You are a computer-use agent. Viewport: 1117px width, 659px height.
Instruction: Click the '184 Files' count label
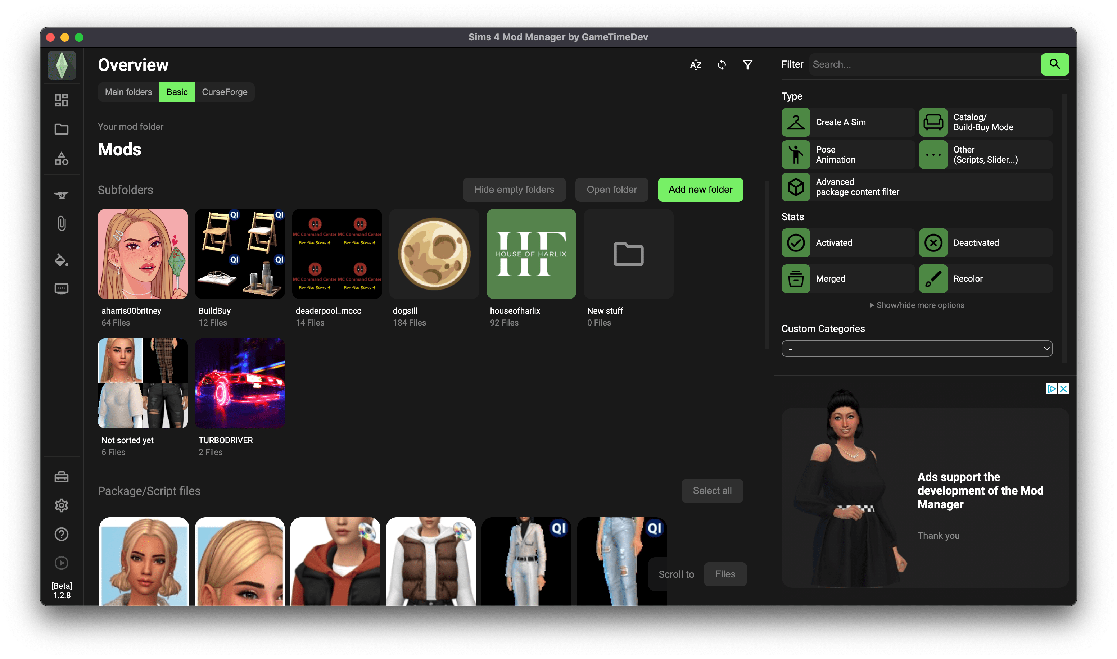(409, 323)
